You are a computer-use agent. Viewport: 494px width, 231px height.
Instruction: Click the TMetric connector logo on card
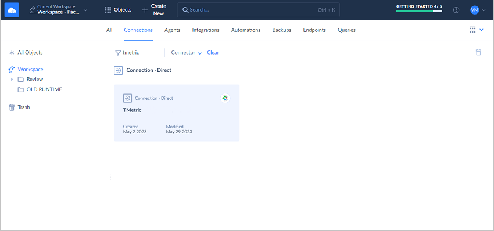(x=225, y=98)
